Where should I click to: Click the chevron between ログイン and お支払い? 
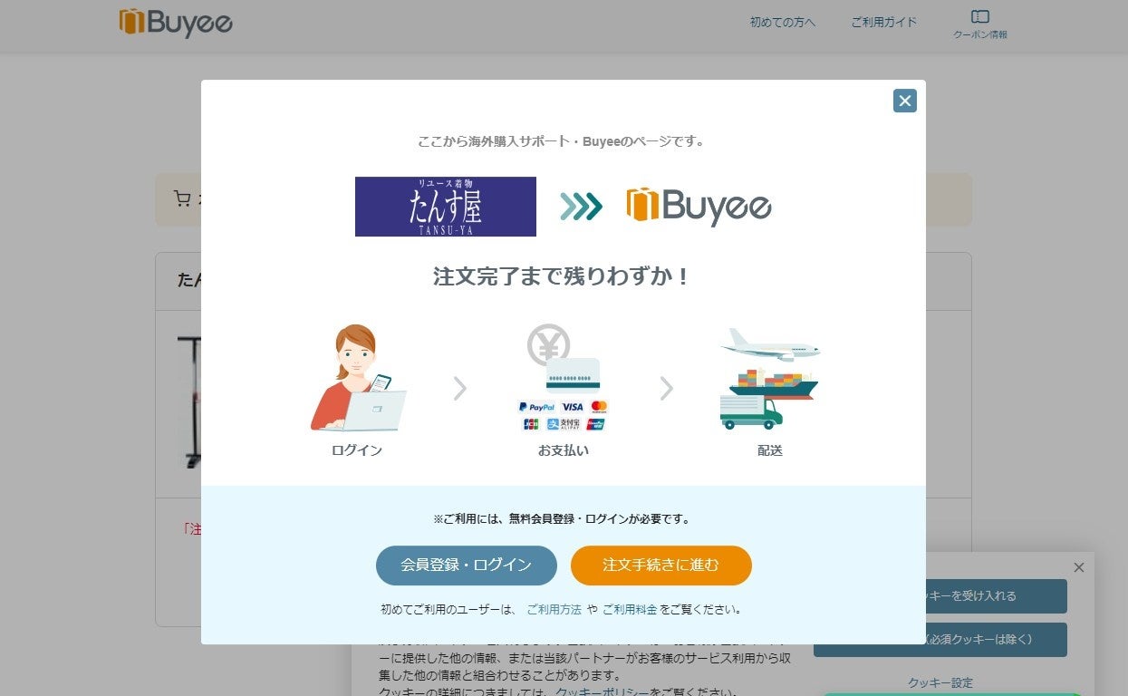460,389
